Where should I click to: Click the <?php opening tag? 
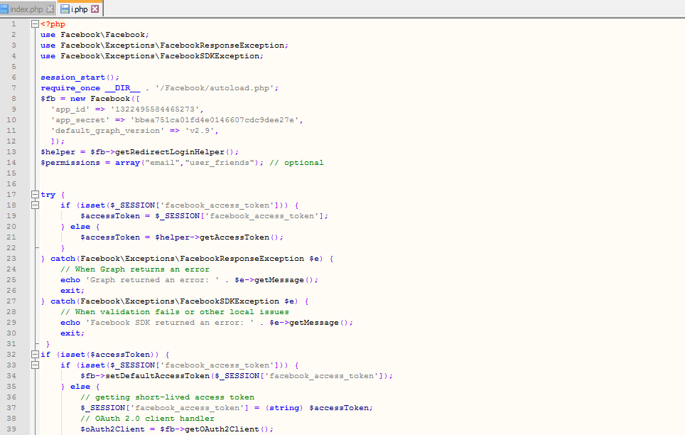click(x=53, y=24)
